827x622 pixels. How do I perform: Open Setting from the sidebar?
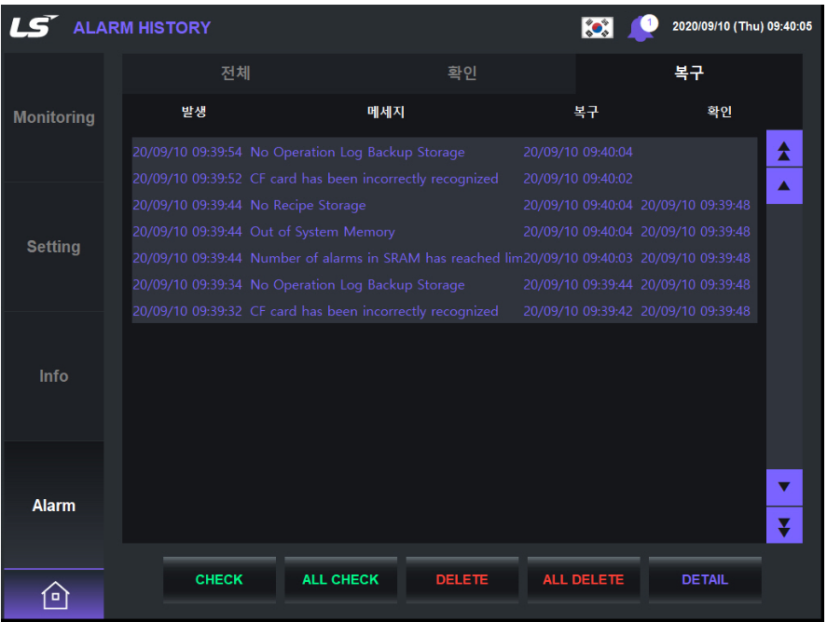pos(53,247)
